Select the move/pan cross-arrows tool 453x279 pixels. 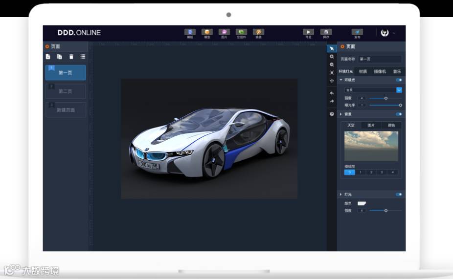pos(332,81)
